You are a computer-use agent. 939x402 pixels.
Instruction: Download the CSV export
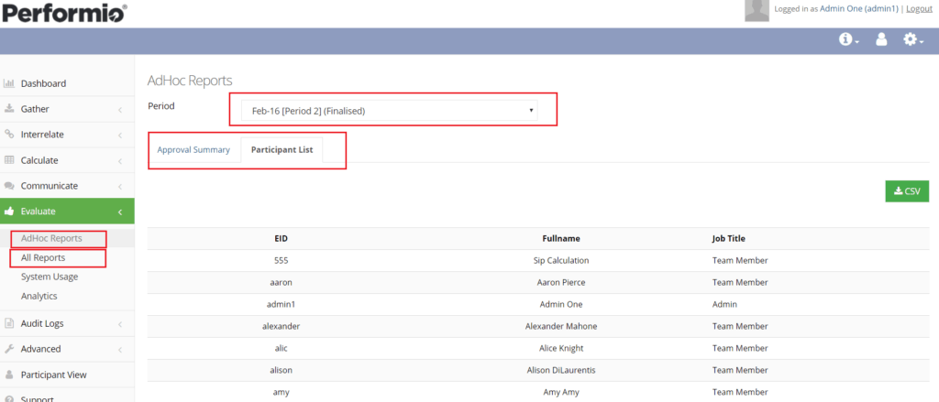tap(907, 191)
